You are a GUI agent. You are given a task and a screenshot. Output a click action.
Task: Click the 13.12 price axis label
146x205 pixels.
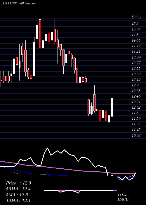tap(136, 79)
